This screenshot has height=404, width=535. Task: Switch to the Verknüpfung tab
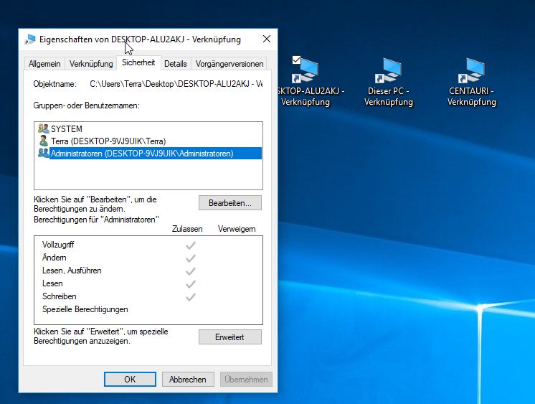(91, 64)
